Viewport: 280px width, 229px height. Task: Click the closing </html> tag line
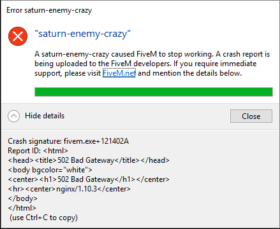pos(22,208)
